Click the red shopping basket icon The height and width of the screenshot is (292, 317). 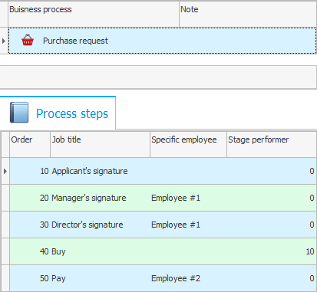(x=28, y=40)
